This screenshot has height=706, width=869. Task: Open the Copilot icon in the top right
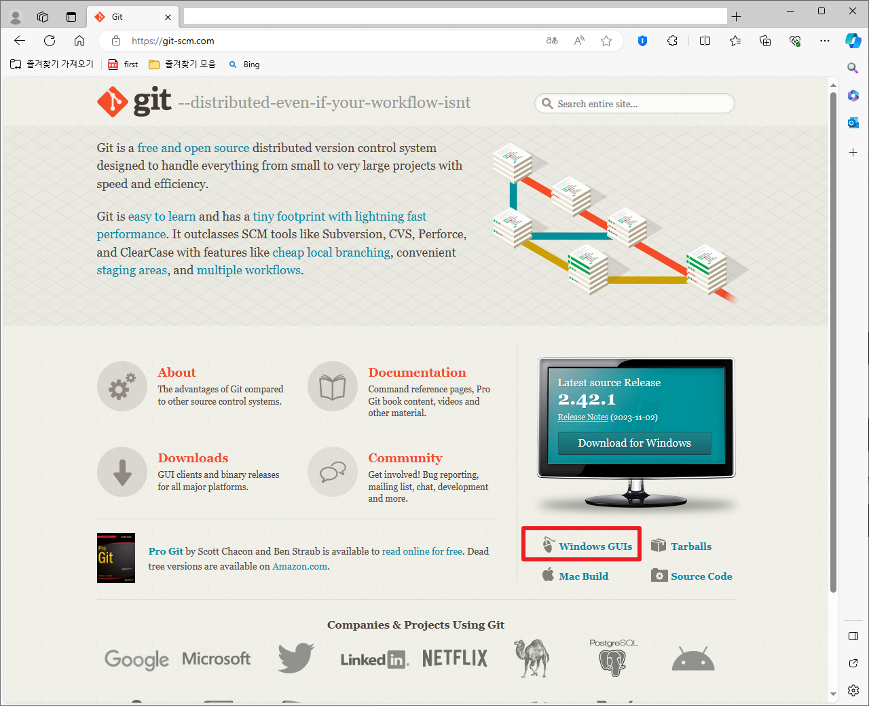[853, 41]
